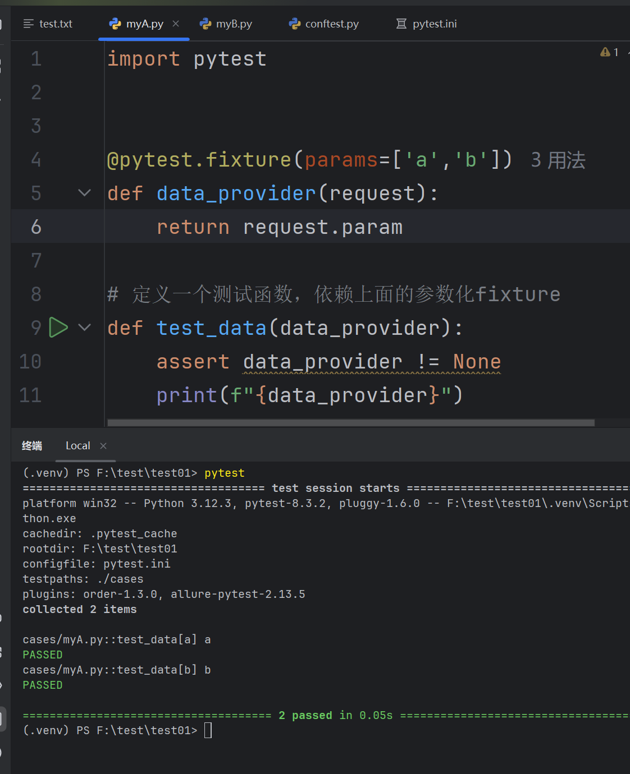Viewport: 630px width, 774px height.
Task: Click the ini file icon on pytest.ini tab
Action: 401,24
